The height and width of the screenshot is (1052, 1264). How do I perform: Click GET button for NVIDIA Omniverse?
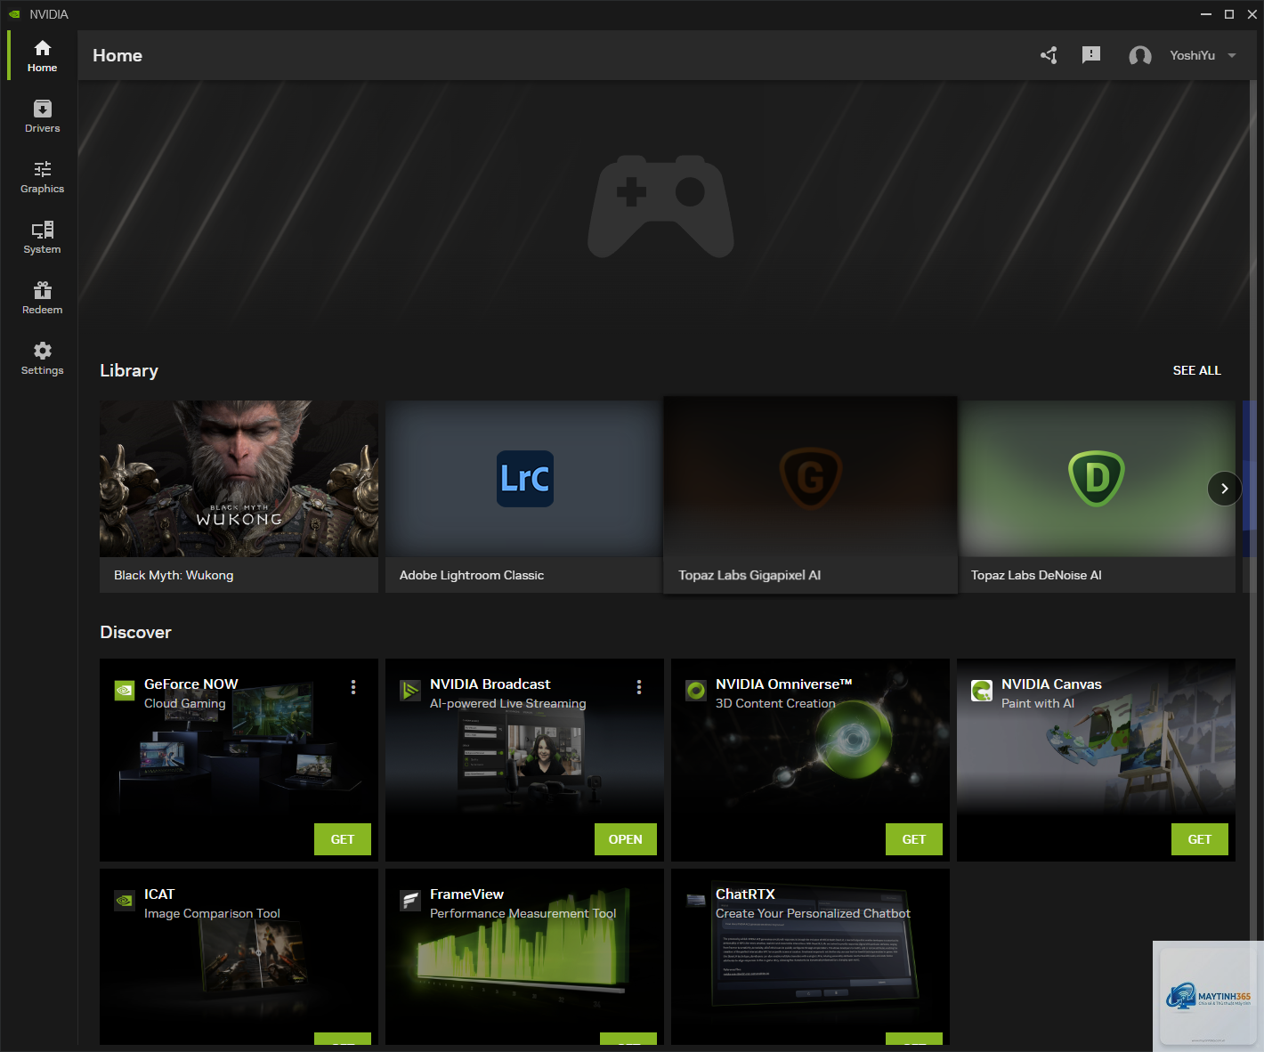pos(914,839)
